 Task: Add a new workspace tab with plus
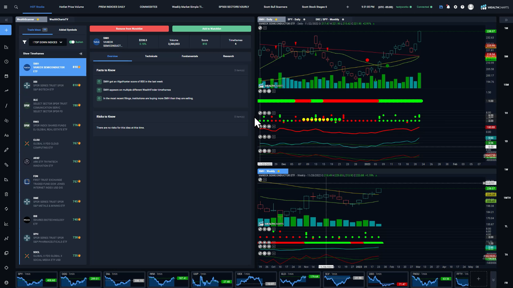click(348, 7)
